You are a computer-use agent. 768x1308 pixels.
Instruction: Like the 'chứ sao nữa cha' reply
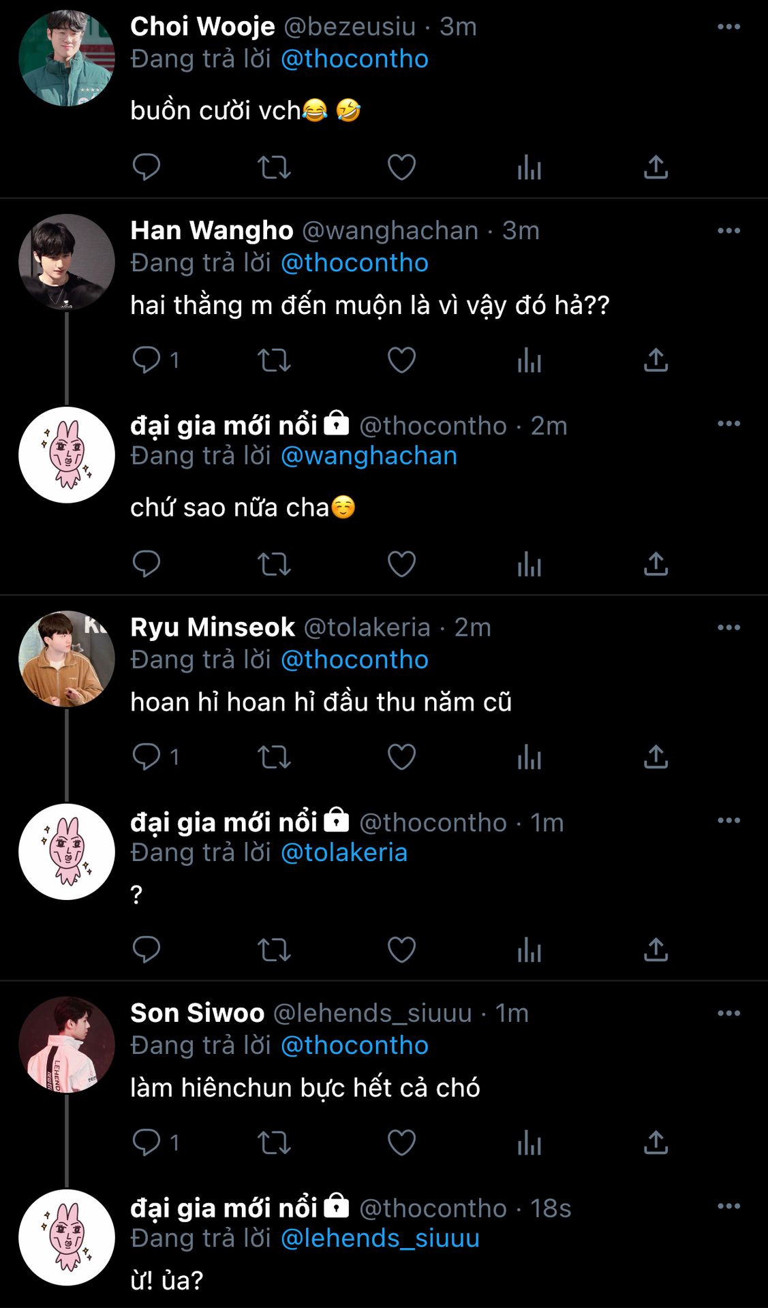pos(401,564)
